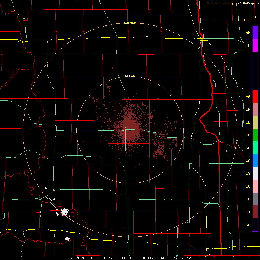The image size is (260, 260).
Task: Click the IC pink legend swatch
Action: click(255, 186)
